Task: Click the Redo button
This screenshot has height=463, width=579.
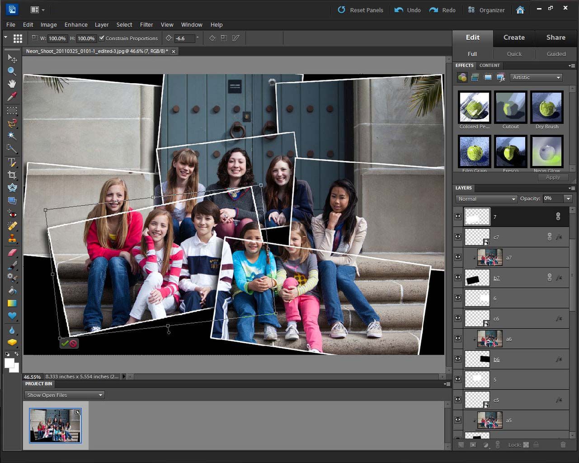Action: 442,10
